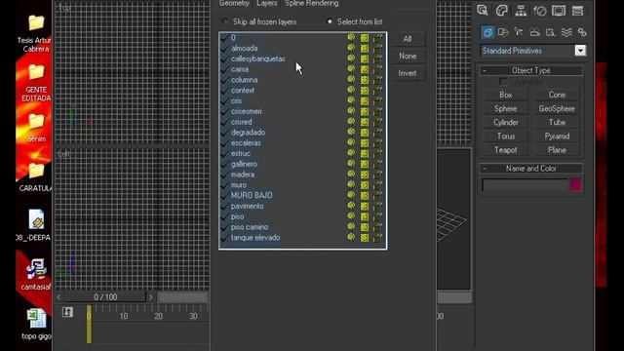Image resolution: width=624 pixels, height=351 pixels.
Task: Click the lock icon on muro layer row
Action: pyautogui.click(x=377, y=185)
